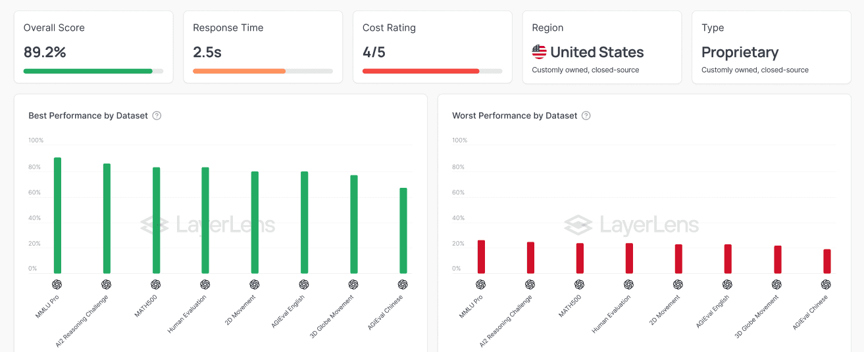The height and width of the screenshot is (352, 864).
Task: Click the OpenAI icon under the green MMLU Pro bar
Action: pos(57,284)
